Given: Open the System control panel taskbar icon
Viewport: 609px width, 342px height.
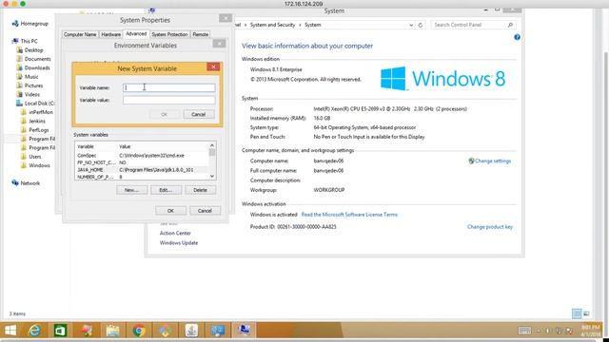Looking at the screenshot, I should pyautogui.click(x=245, y=331).
